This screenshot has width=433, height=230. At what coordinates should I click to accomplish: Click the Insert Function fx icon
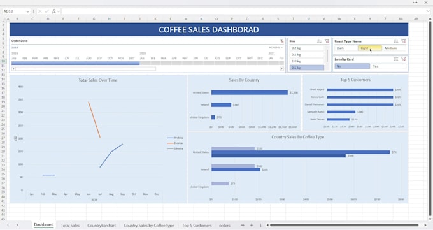click(x=53, y=11)
